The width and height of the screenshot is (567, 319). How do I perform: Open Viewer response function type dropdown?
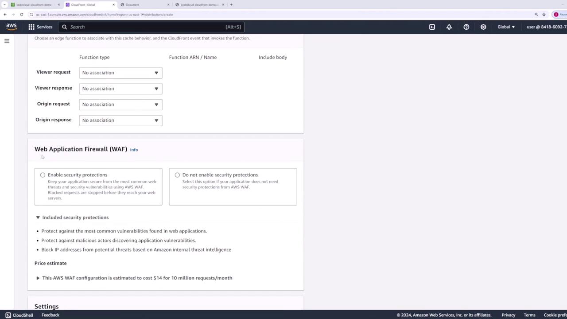pyautogui.click(x=120, y=89)
